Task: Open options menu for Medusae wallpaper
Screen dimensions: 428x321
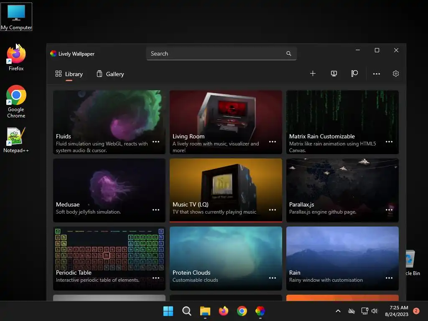Action: pyautogui.click(x=156, y=210)
